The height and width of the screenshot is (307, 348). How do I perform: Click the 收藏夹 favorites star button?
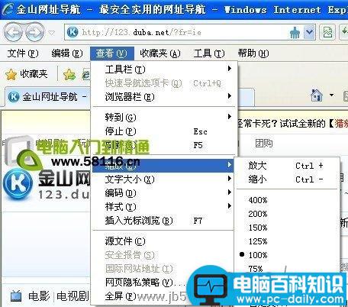[27, 74]
